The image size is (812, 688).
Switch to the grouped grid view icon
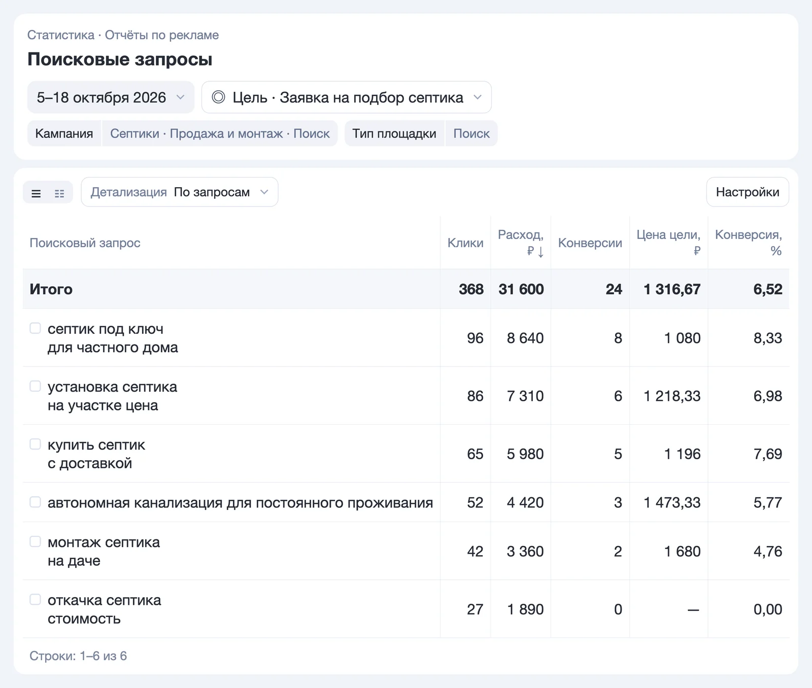pyautogui.click(x=59, y=193)
